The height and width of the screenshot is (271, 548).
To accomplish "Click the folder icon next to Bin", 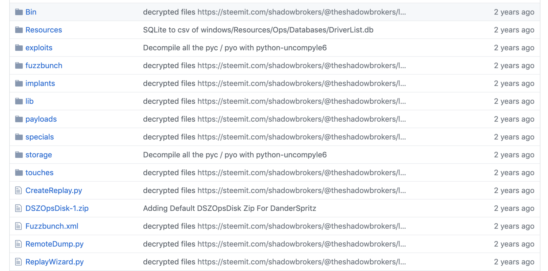I will point(19,12).
